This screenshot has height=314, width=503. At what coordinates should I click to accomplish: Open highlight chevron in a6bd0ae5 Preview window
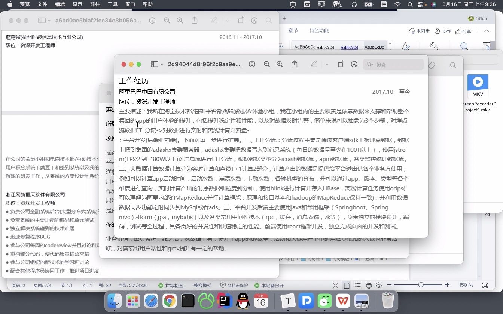227,21
